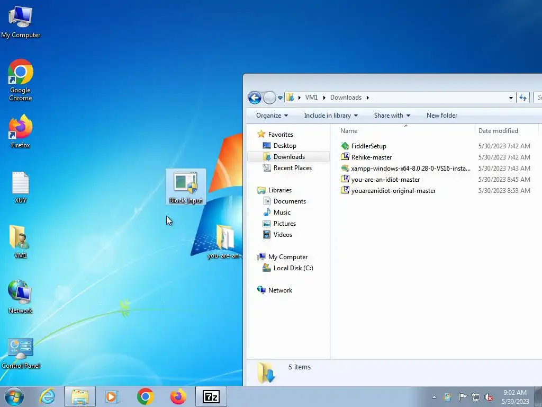
Task: Expand the arrow after Downloads in address bar
Action: pyautogui.click(x=367, y=98)
